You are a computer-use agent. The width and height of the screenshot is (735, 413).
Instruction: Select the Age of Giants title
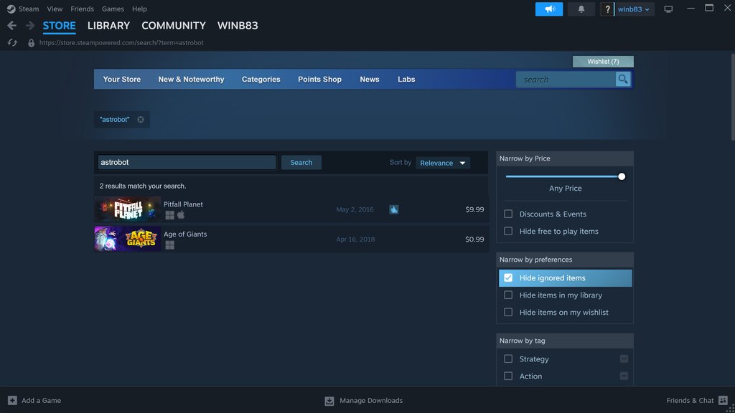click(x=185, y=234)
